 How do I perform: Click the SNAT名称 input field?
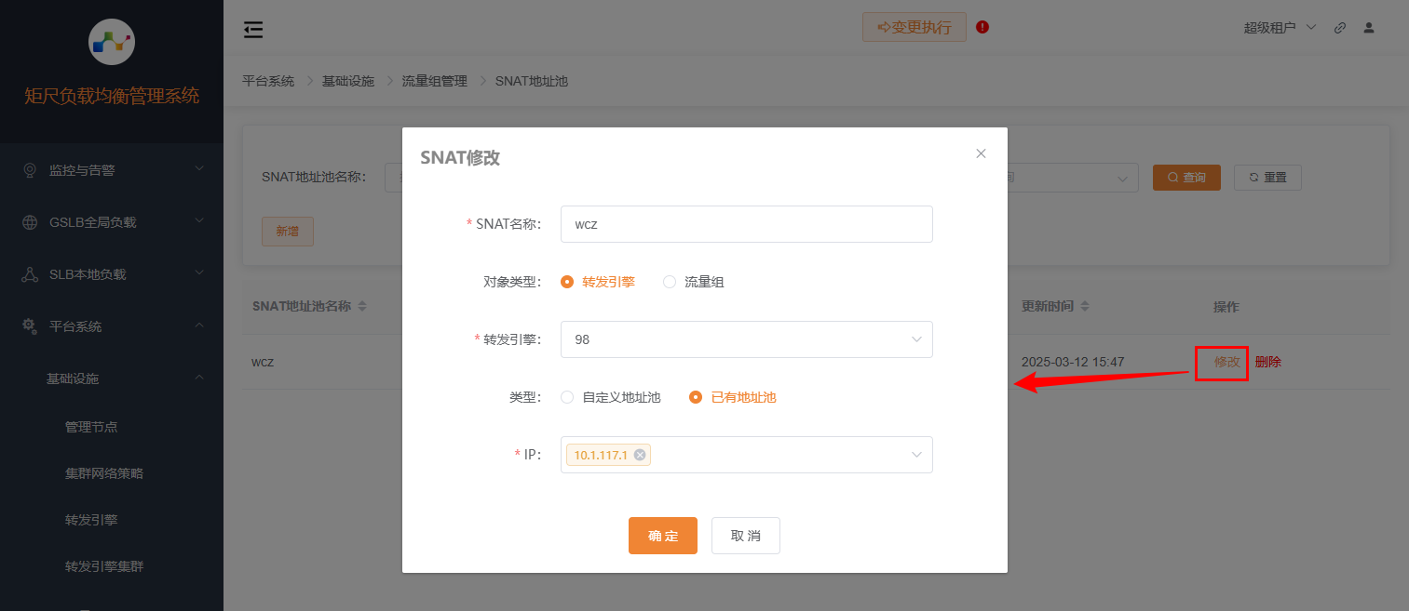[x=746, y=224]
